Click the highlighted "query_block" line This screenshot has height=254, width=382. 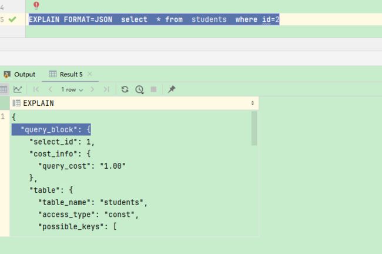(51, 129)
